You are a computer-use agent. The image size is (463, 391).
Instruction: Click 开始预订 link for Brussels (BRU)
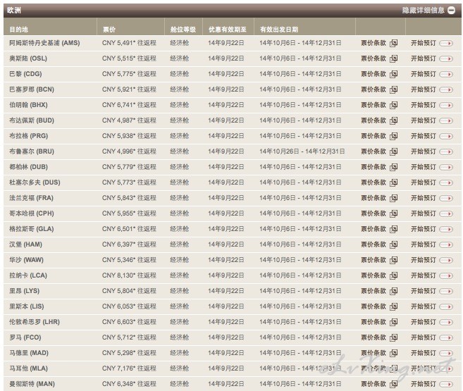(423, 151)
